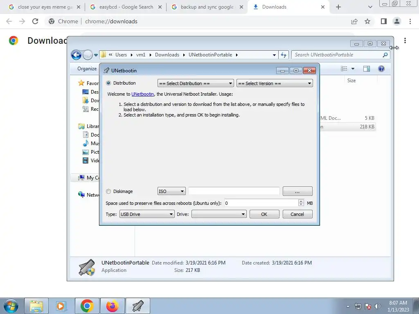Open the ISO image type dropdown

click(171, 191)
